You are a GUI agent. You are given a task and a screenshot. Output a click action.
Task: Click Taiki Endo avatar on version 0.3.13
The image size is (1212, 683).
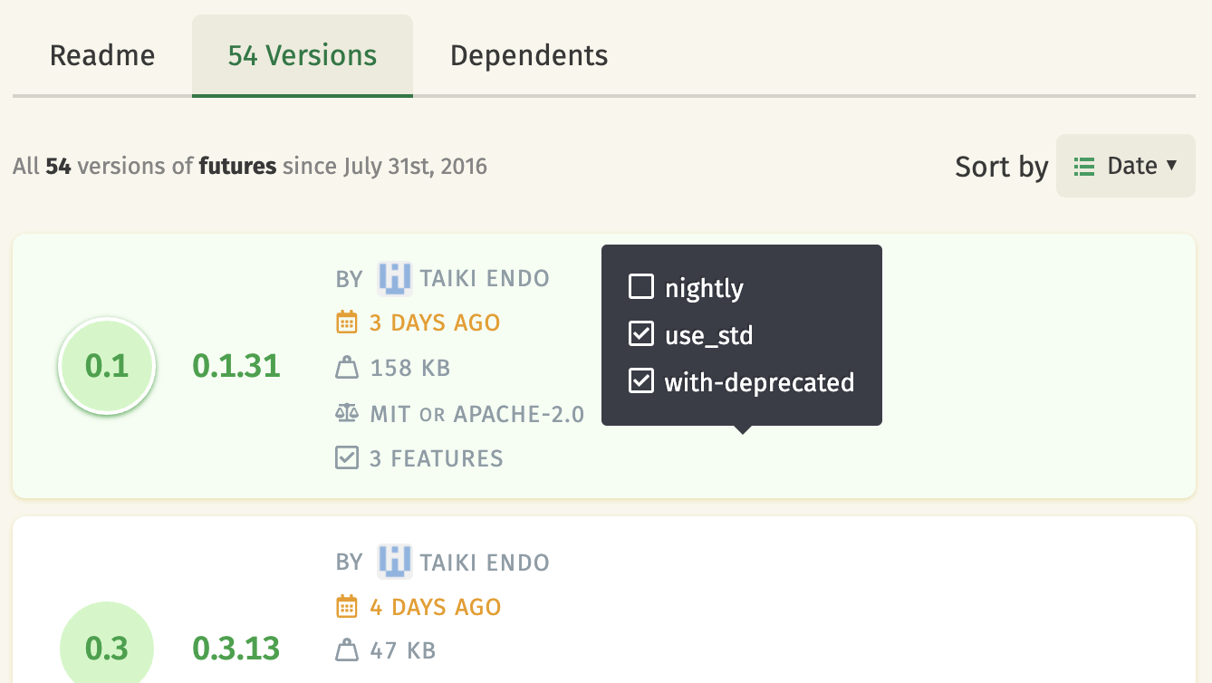tap(395, 562)
